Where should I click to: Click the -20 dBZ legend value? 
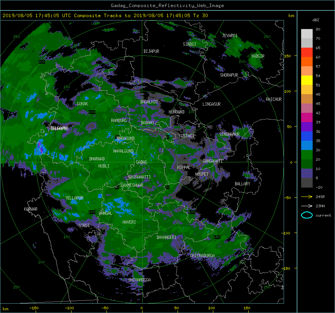pos(319,187)
